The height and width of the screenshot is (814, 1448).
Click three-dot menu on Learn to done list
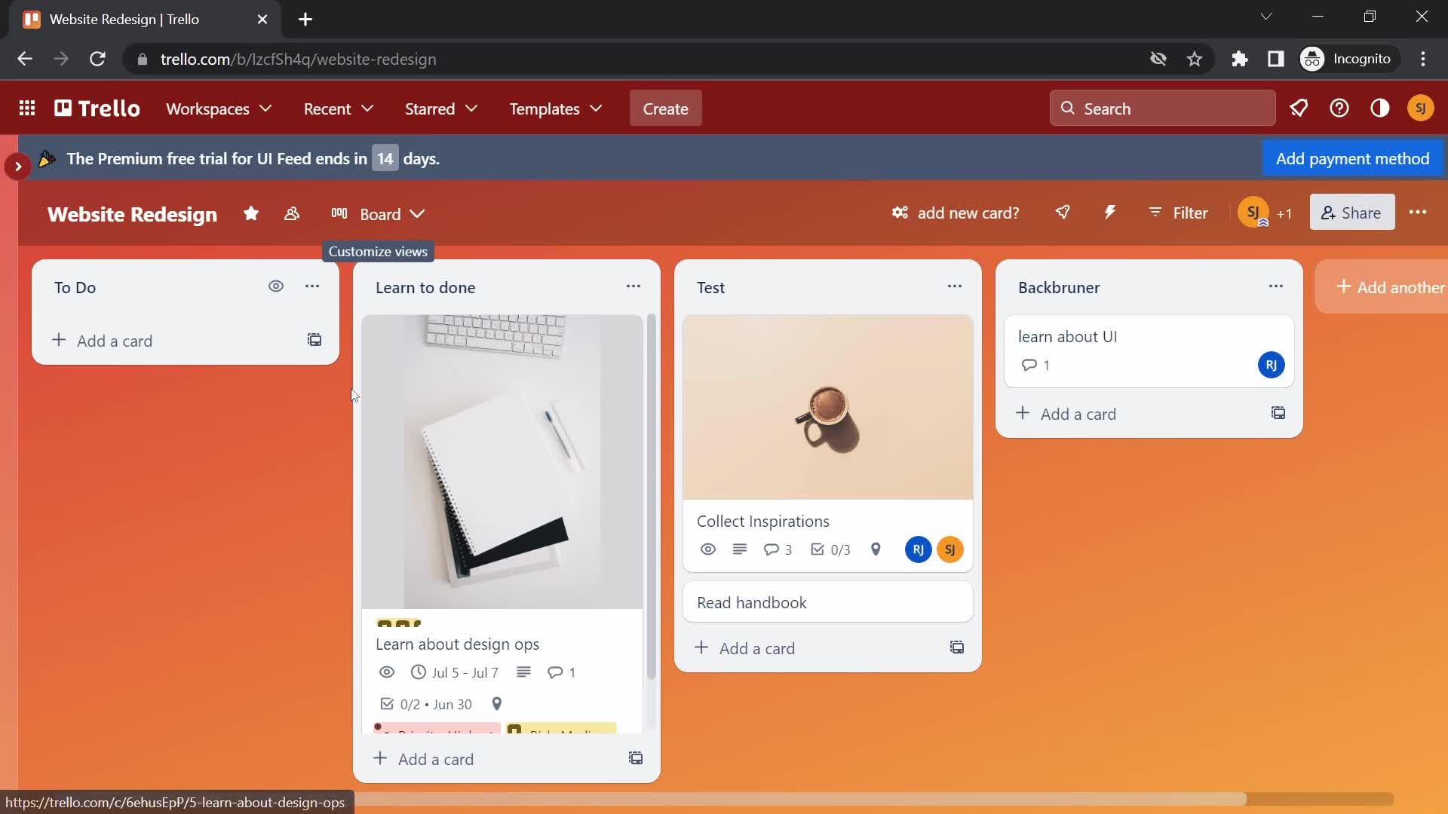[x=633, y=286]
